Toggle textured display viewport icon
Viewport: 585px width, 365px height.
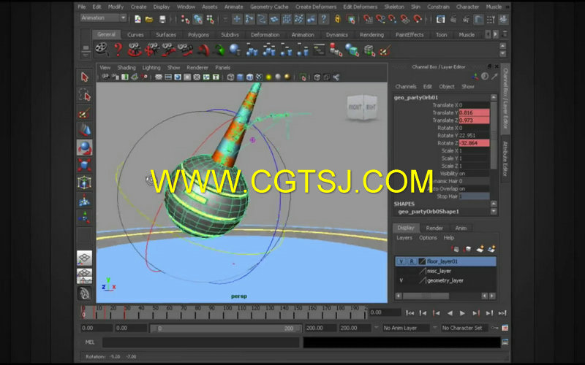tap(259, 77)
